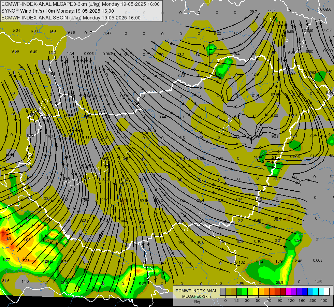Click the map value 4.75
The width and height of the screenshot is (334, 307).
(239, 200)
